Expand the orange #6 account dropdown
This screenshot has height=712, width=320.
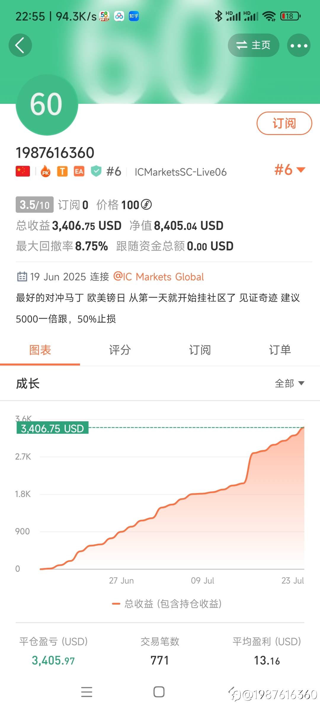(x=289, y=170)
